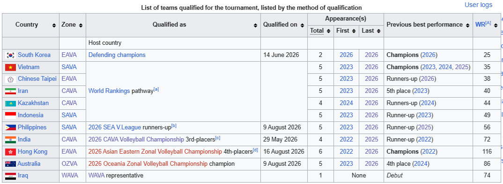Sort table by Country column arrows

(x=54, y=25)
